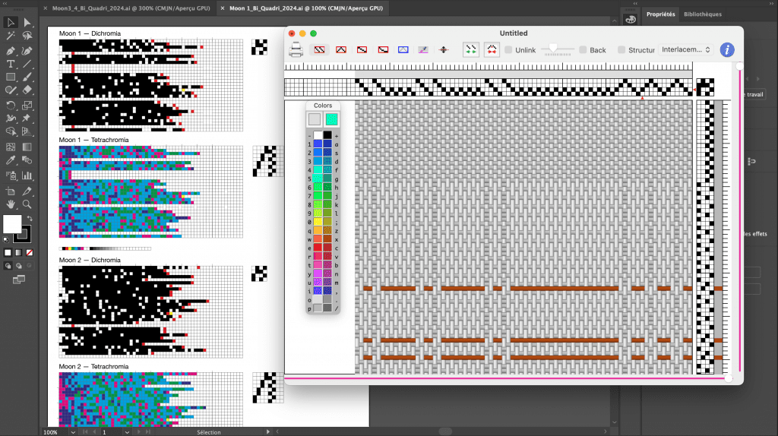Screen dimensions: 778x436
Task: Open the blue info button
Action: pyautogui.click(x=727, y=49)
